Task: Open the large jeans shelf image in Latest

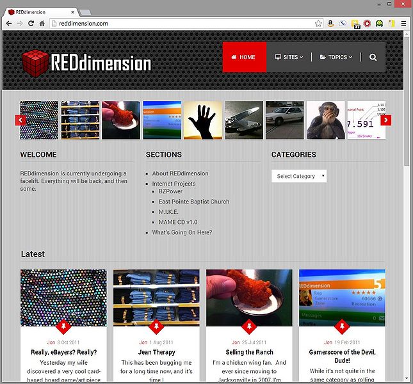Action: tap(156, 298)
